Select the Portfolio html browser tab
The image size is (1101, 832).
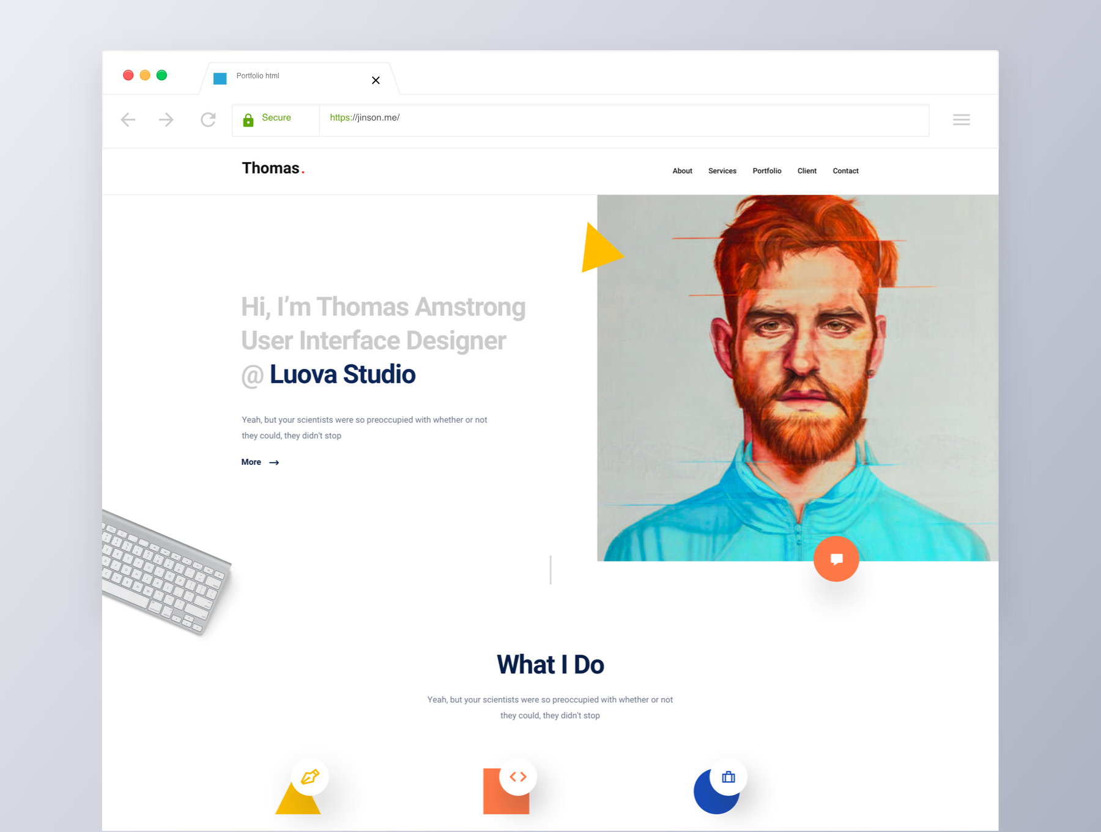point(275,76)
